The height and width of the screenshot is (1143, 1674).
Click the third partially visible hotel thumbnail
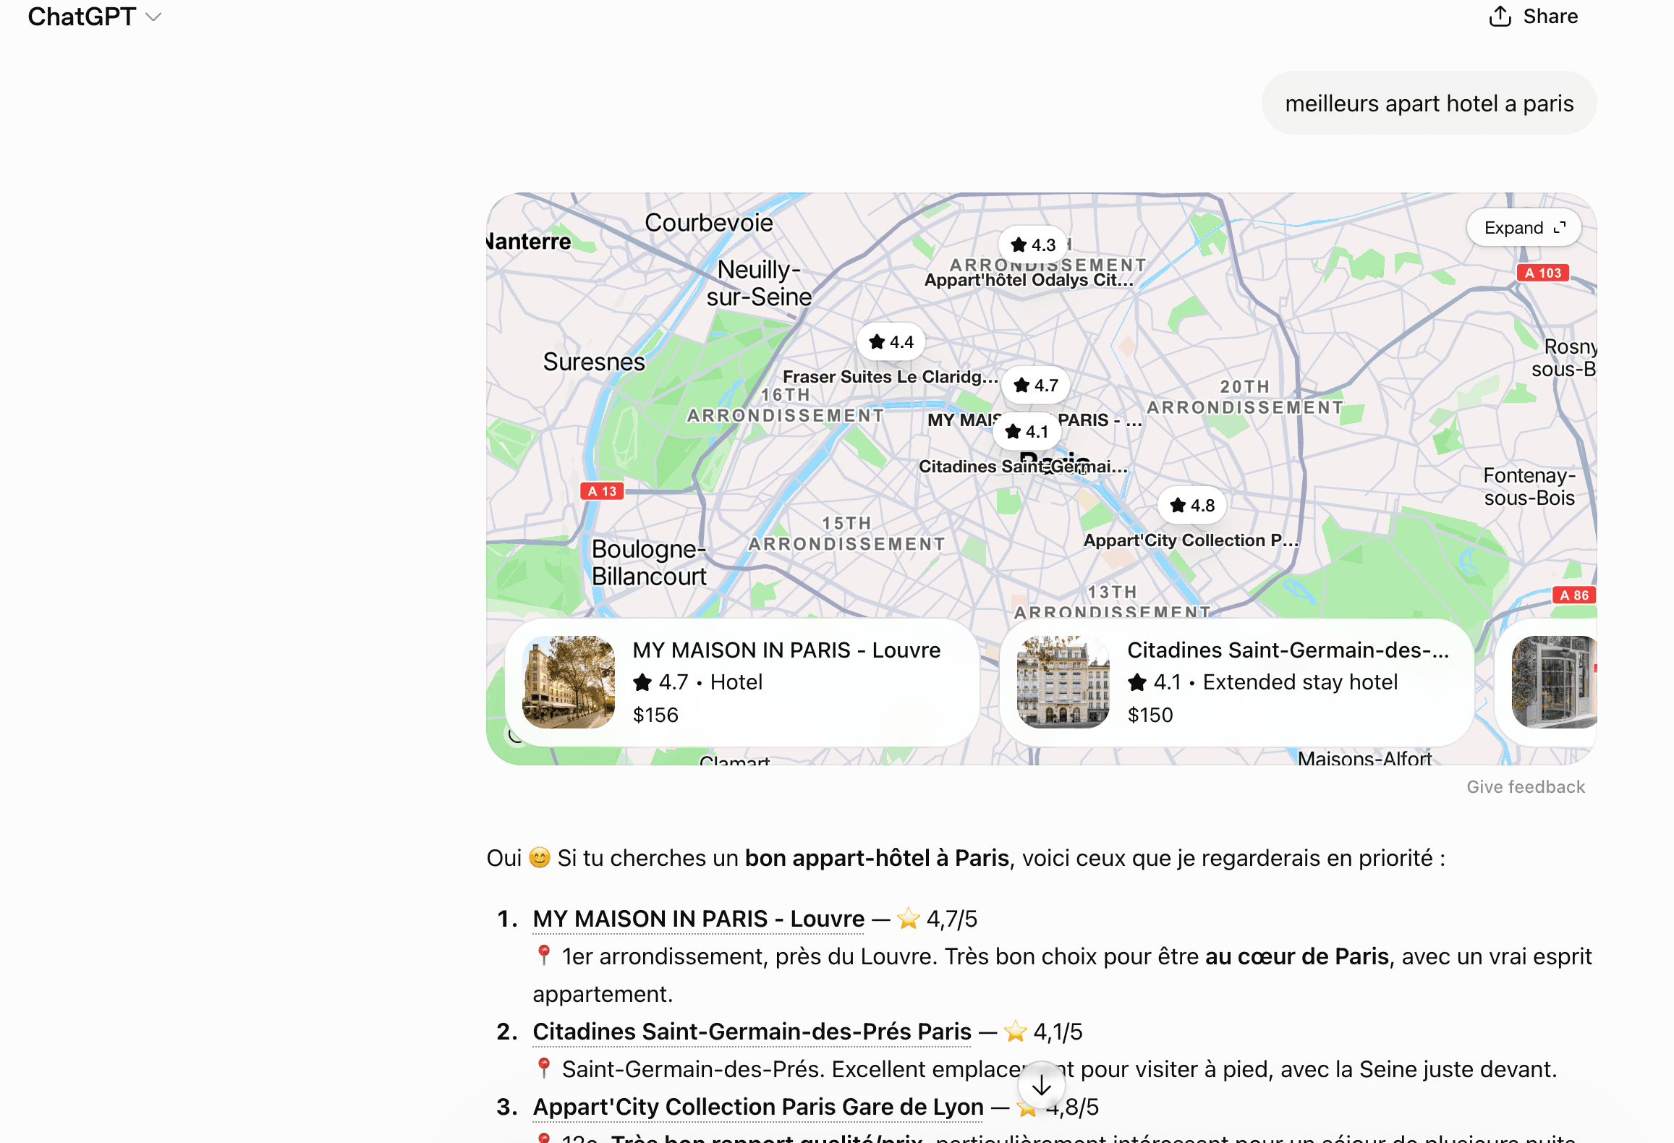pyautogui.click(x=1554, y=682)
